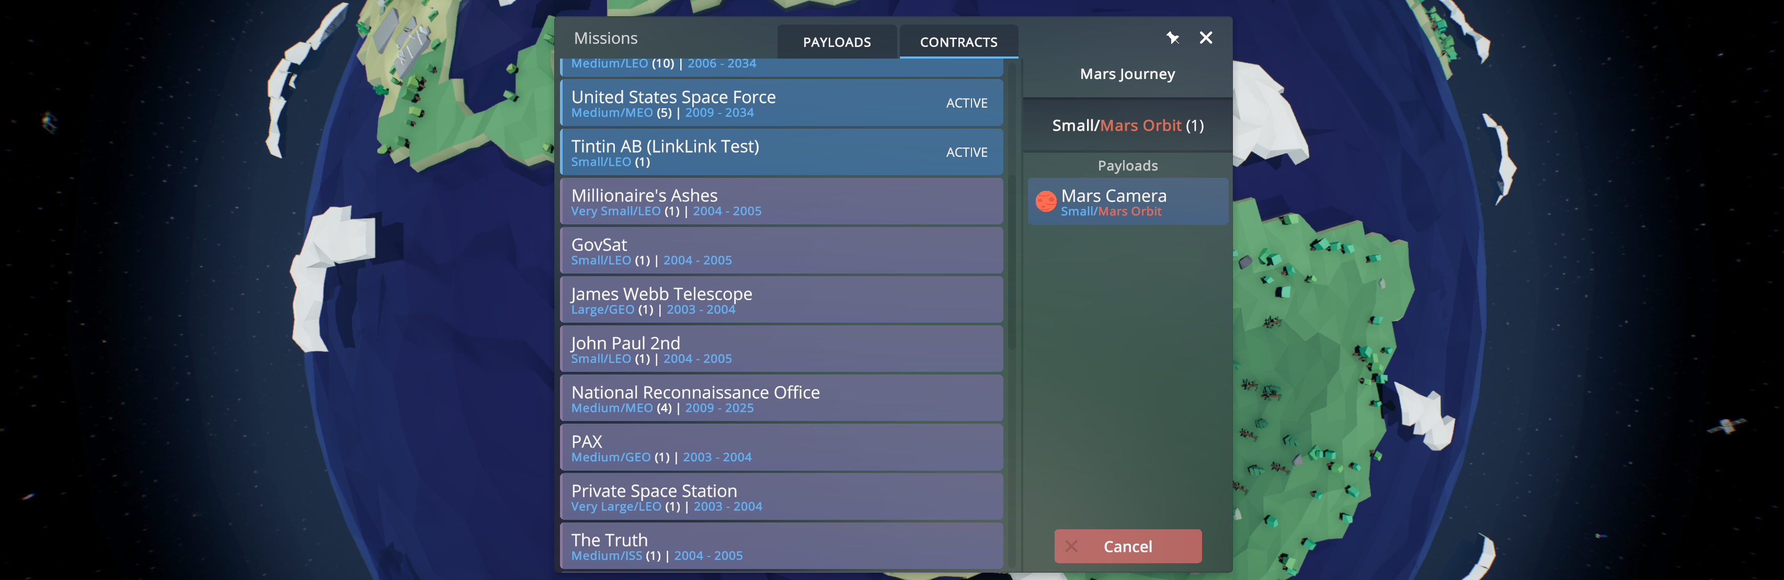Screen dimensions: 1784x580
Task: Select The Truth contract
Action: point(781,545)
